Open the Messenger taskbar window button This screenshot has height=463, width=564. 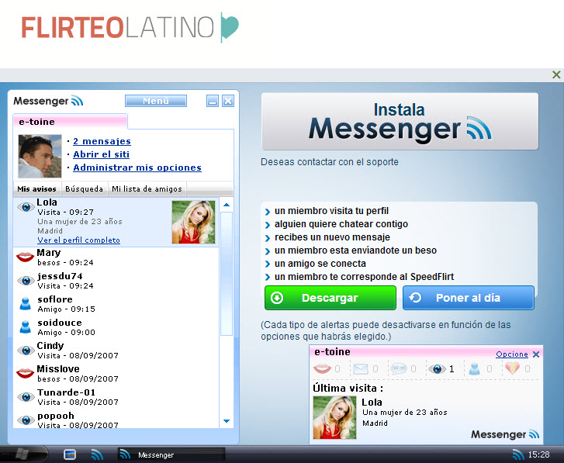[171, 454]
